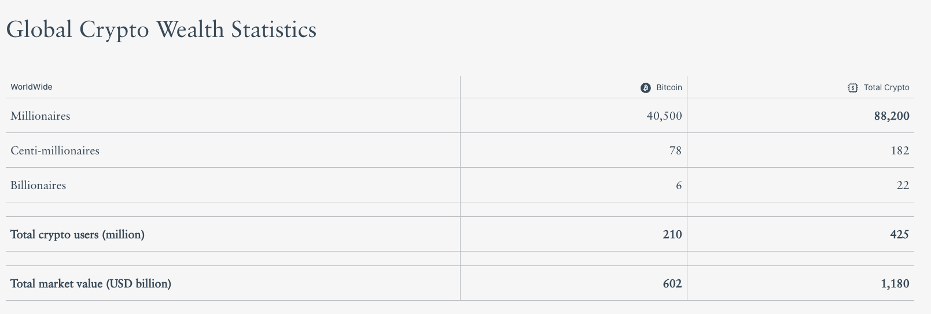The width and height of the screenshot is (931, 314).
Task: Click the Total Crypto market value 1,180
Action: (895, 284)
